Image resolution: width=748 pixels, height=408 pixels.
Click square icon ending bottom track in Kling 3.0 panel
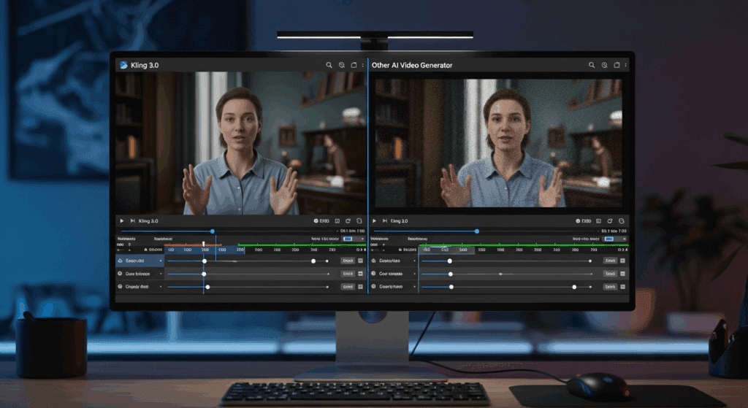click(361, 286)
